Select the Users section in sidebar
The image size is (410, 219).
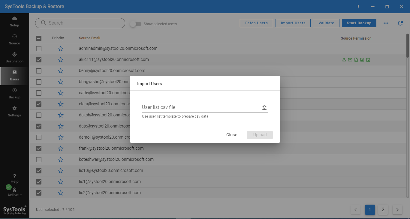[14, 76]
